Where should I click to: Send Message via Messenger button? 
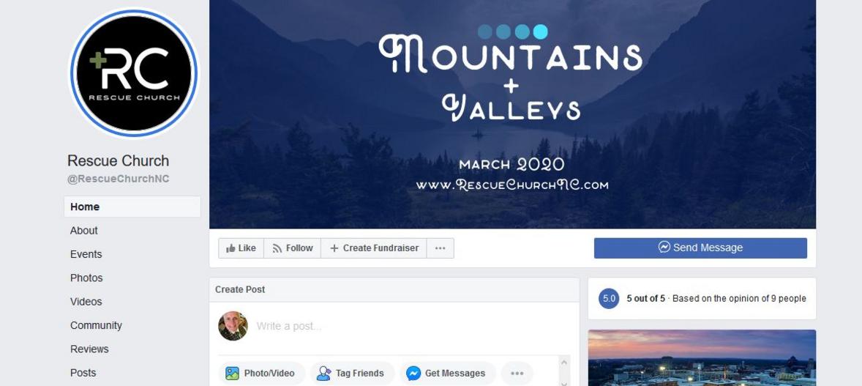[x=700, y=248]
